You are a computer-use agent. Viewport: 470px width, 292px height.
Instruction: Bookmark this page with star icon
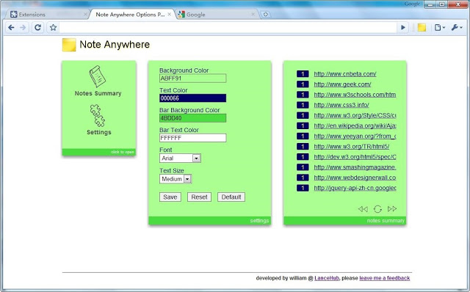53,28
